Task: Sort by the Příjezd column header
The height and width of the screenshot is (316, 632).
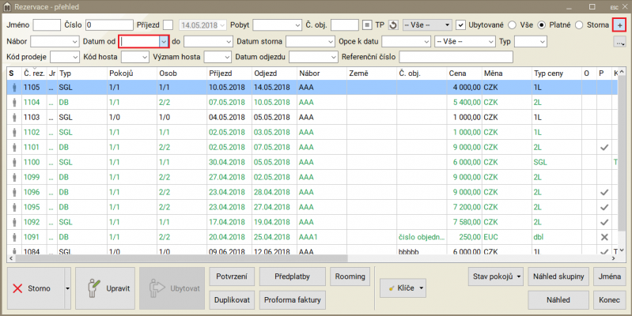Action: point(220,73)
